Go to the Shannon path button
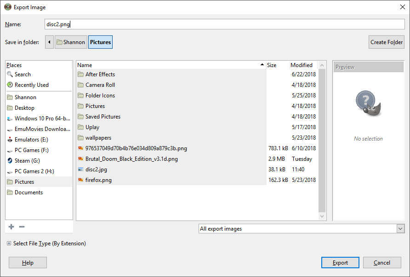This screenshot has height=277, width=410. pyautogui.click(x=71, y=42)
